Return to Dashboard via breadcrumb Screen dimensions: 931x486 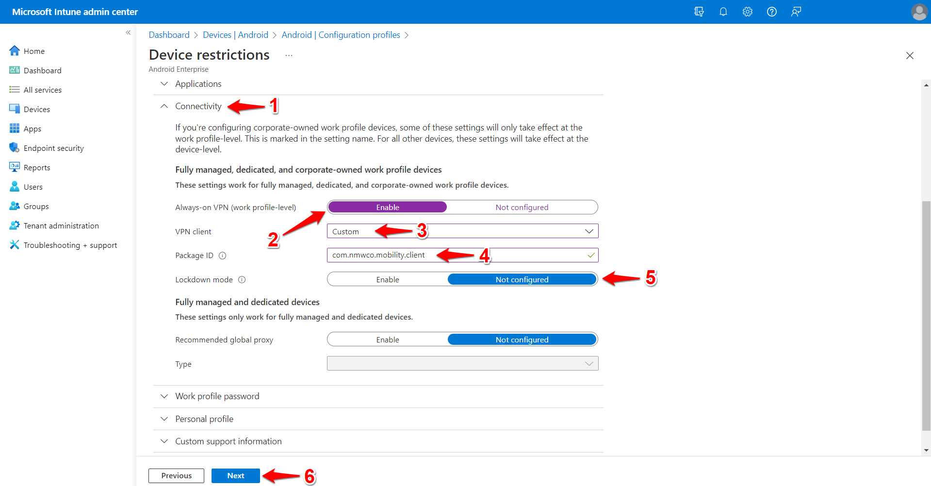(x=169, y=34)
